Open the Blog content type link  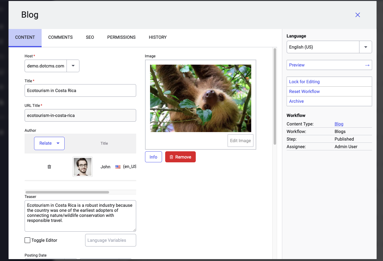(x=339, y=124)
